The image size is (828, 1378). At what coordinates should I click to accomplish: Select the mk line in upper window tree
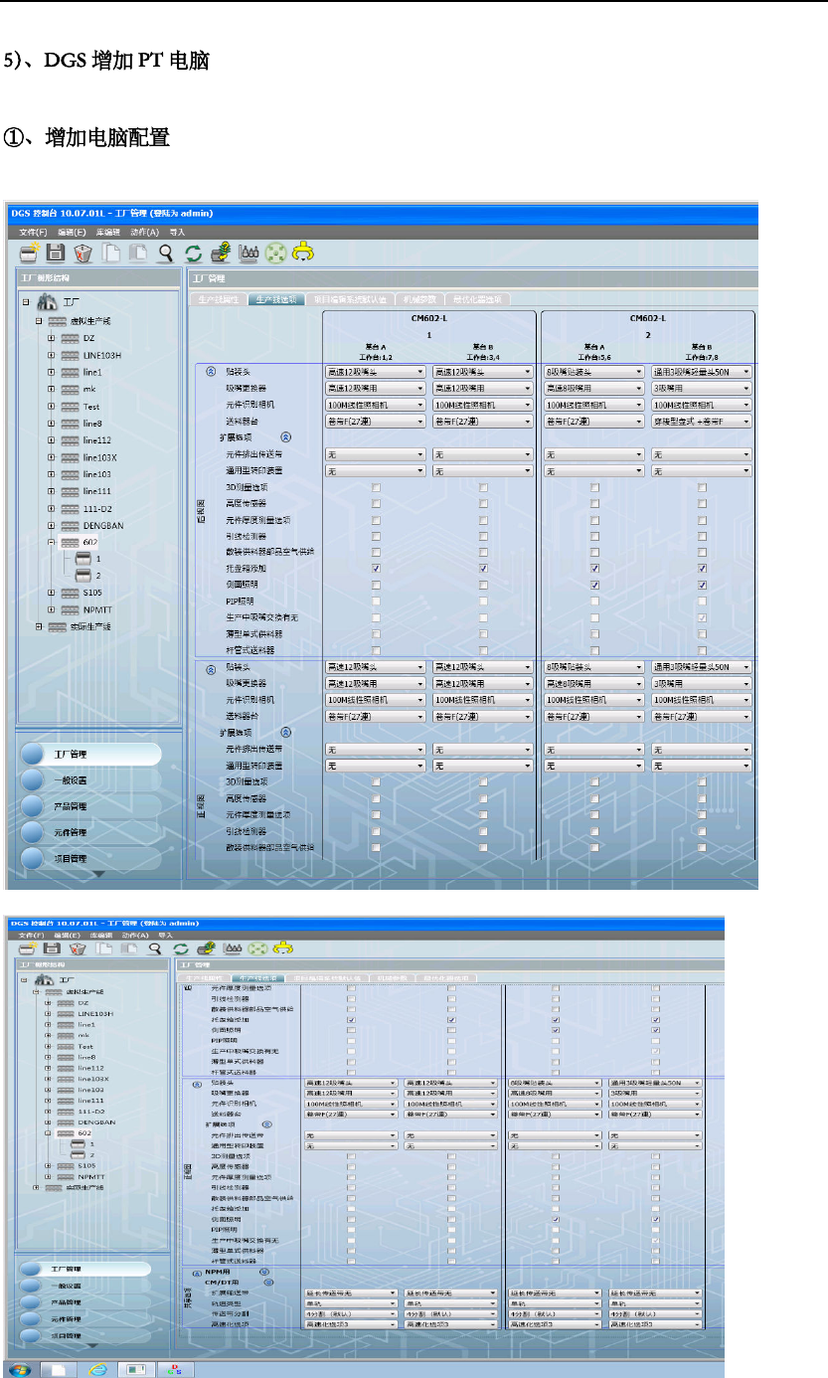[x=88, y=389]
